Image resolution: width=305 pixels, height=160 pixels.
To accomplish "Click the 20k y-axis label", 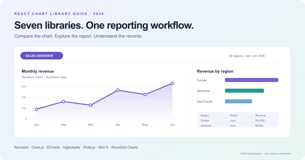I will [x=24, y=98].
